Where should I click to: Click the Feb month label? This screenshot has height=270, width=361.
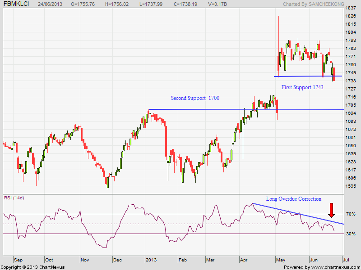183,260
